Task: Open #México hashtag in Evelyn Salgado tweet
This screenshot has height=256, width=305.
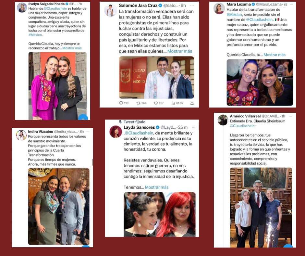Action: [35, 35]
